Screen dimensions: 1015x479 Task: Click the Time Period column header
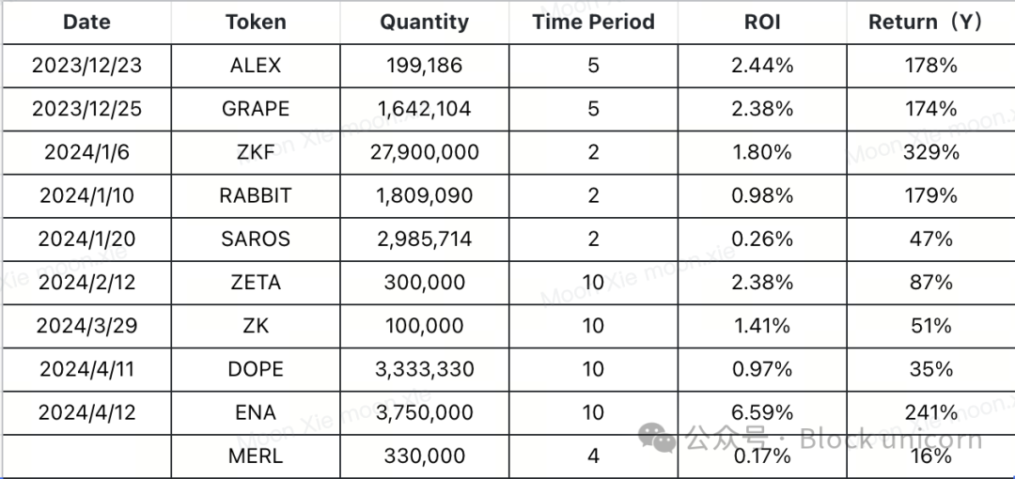coord(594,22)
